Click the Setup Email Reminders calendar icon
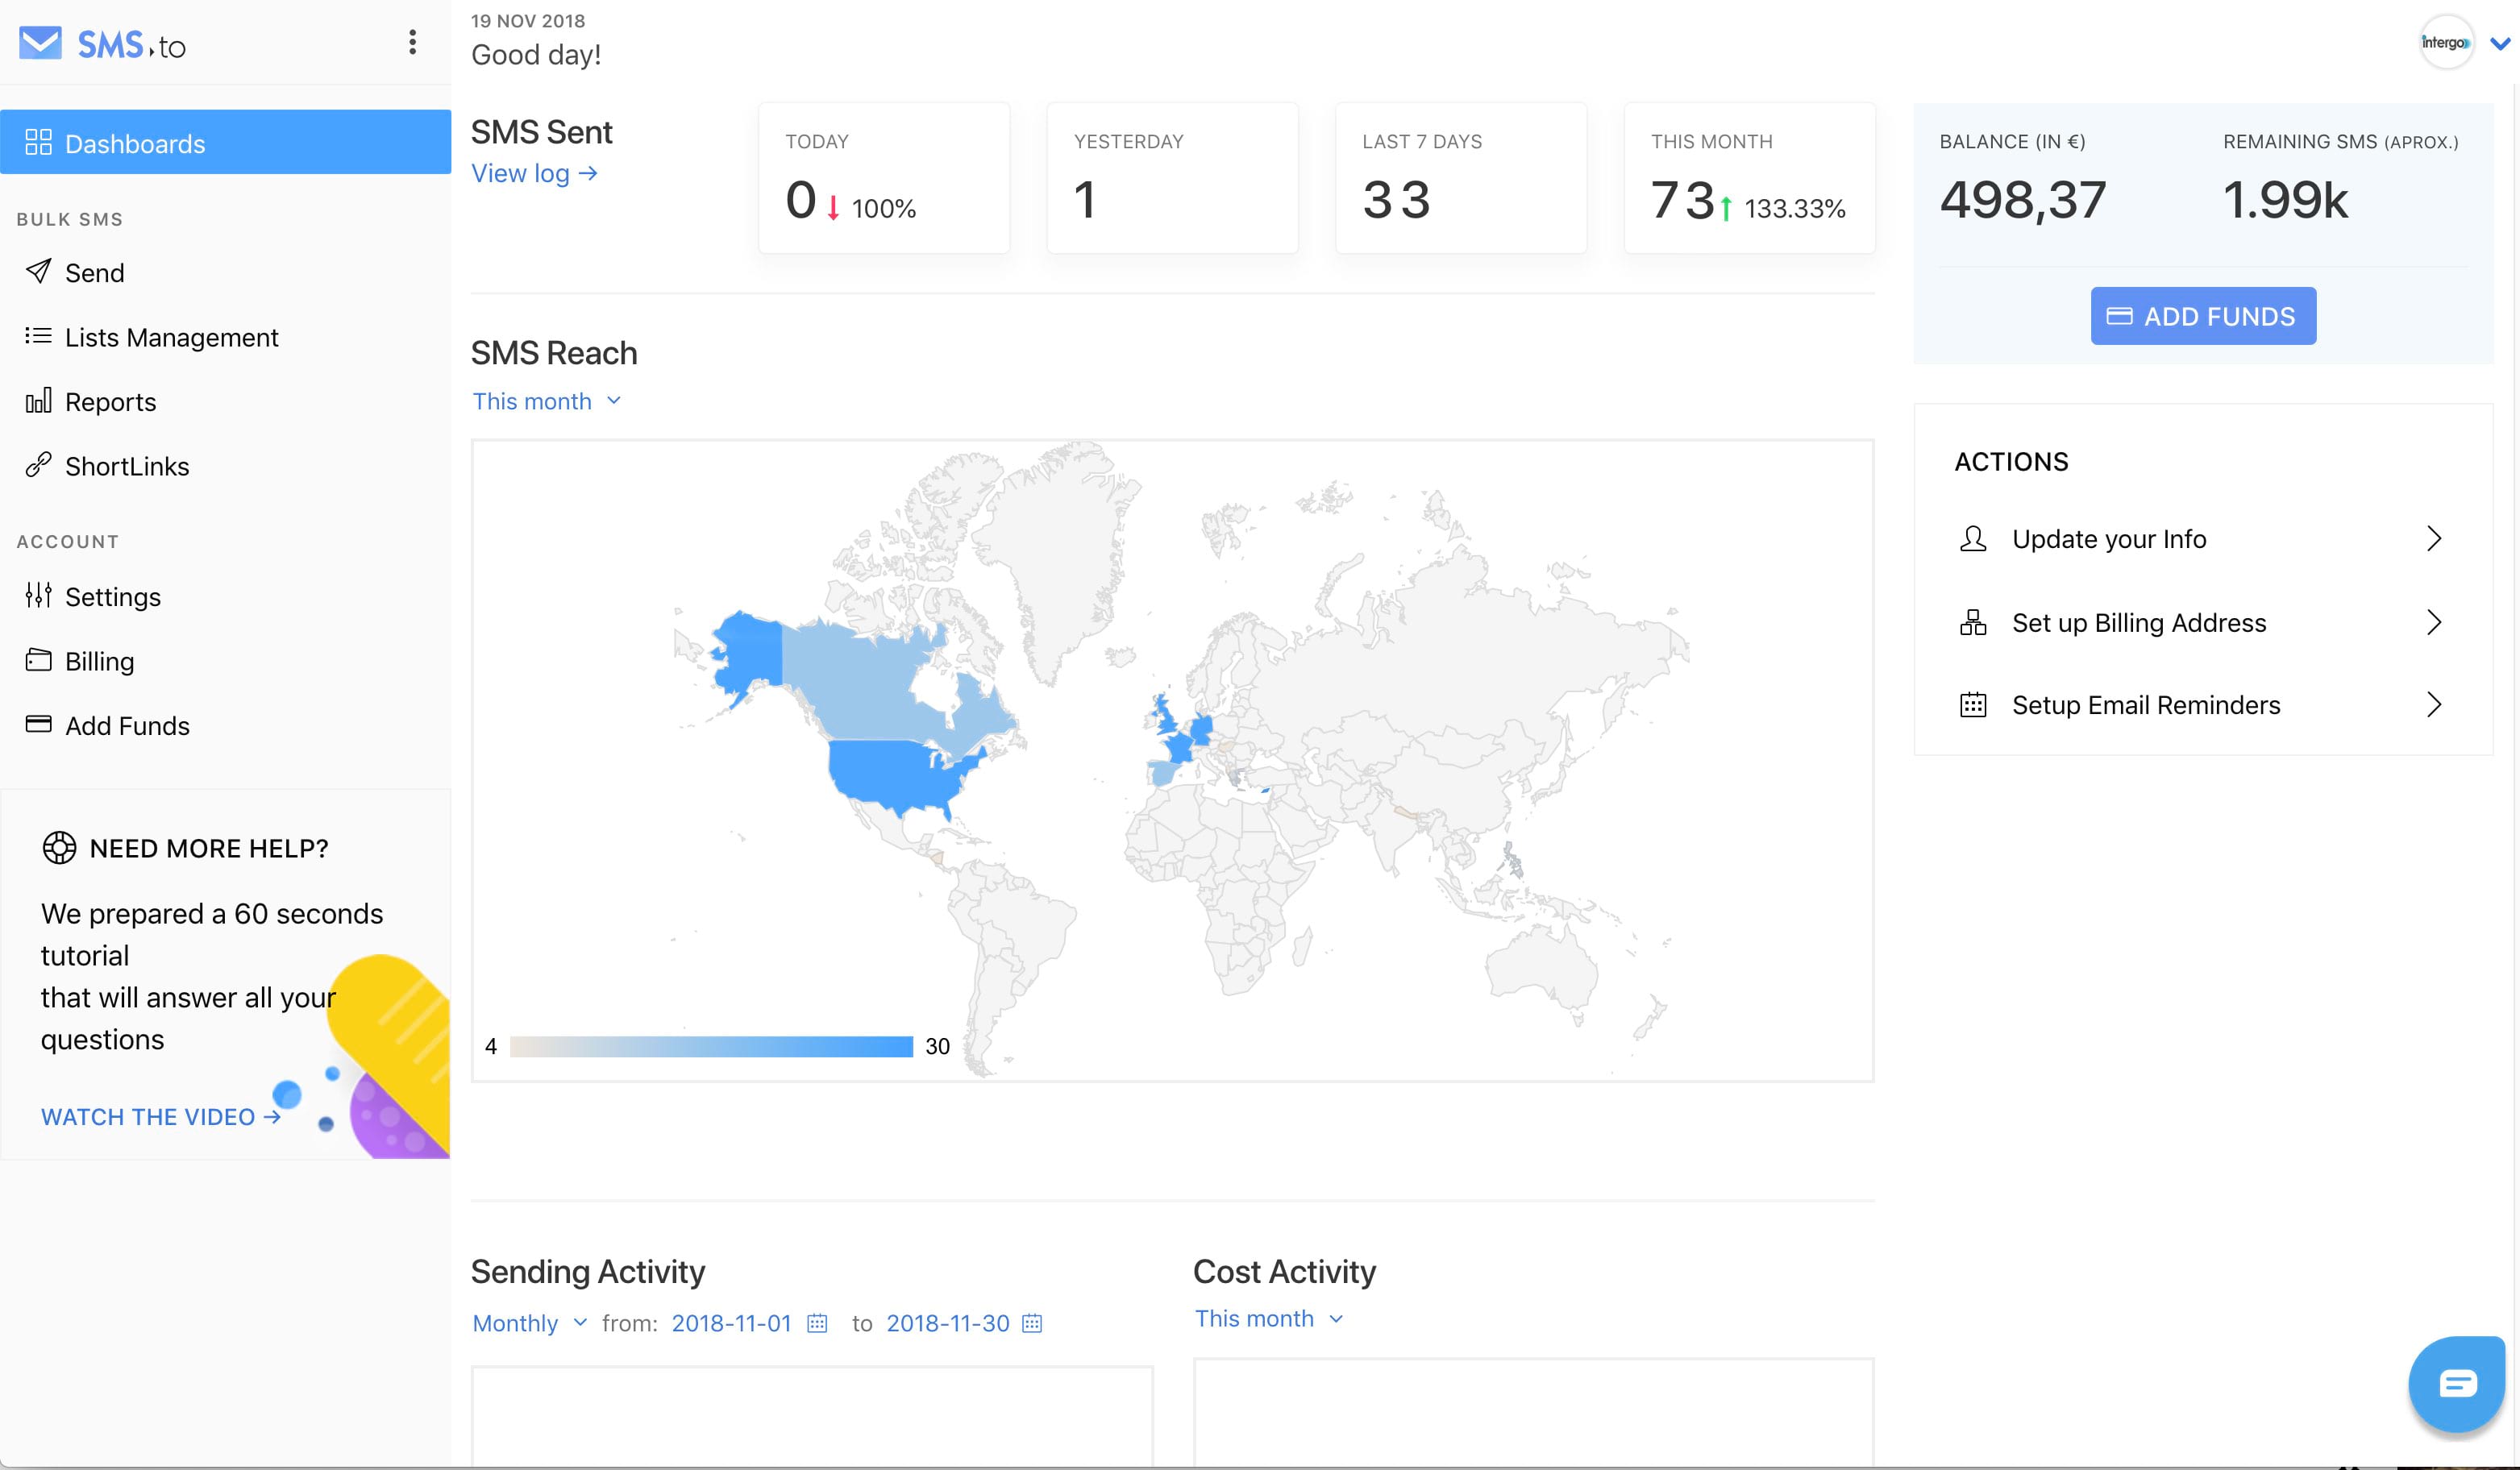2520x1470 pixels. (x=1972, y=705)
